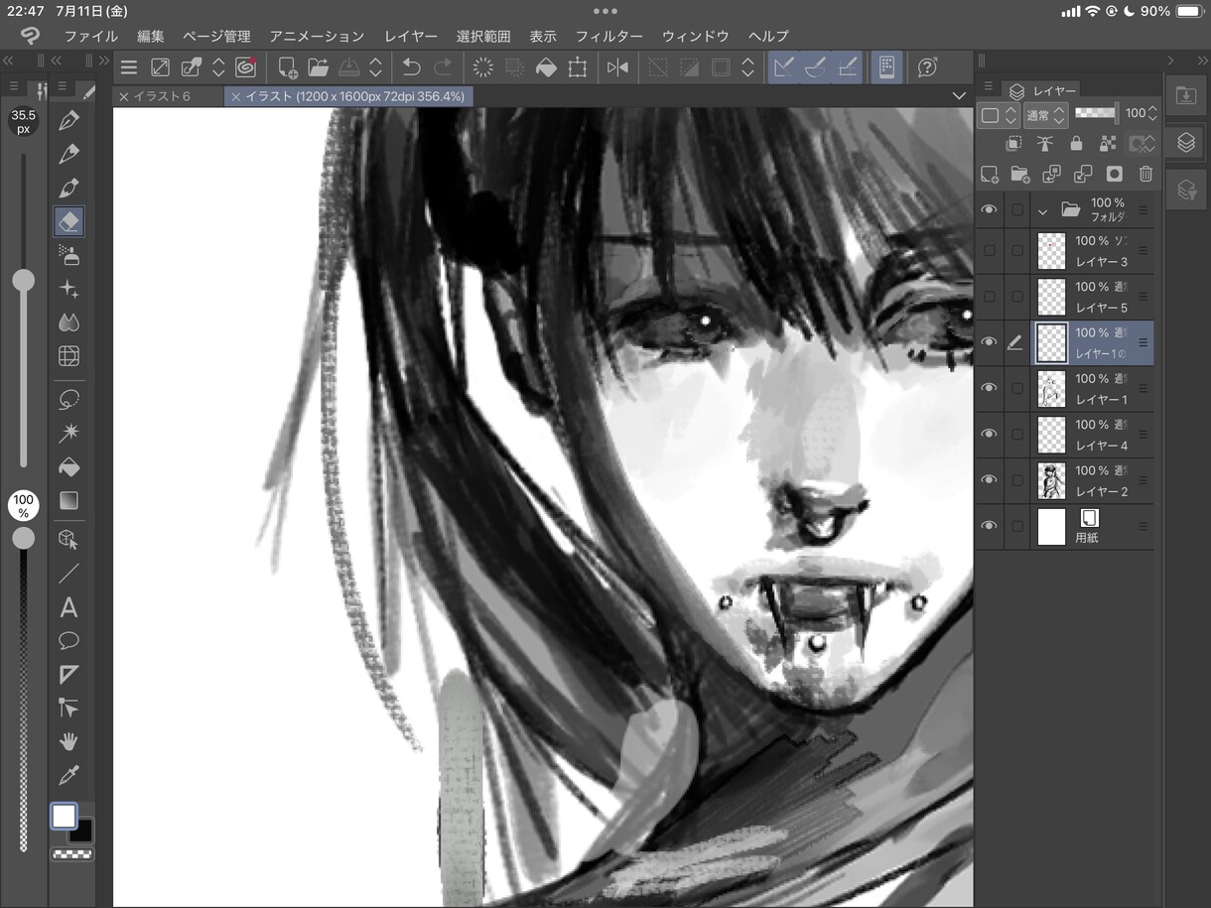Image resolution: width=1211 pixels, height=908 pixels.
Task: Select the Decoration sparkle tool
Action: [x=68, y=289]
